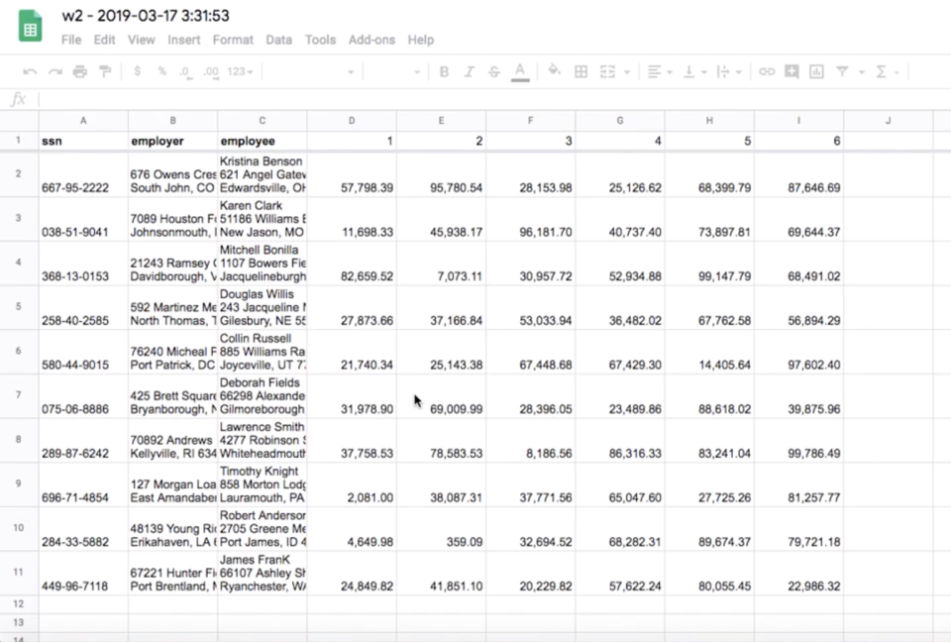Select column A header
Viewport: 951px width, 642px height.
click(x=83, y=121)
